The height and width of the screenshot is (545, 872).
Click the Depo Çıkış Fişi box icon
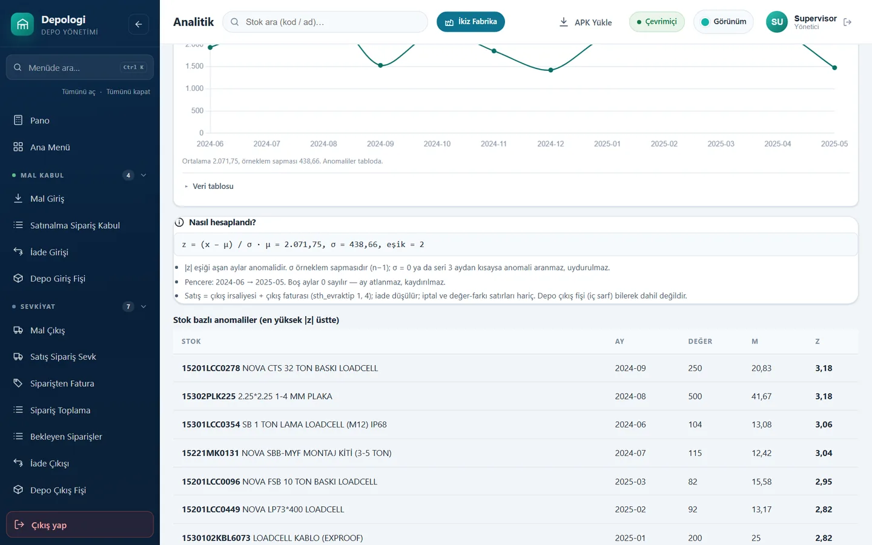click(x=18, y=490)
